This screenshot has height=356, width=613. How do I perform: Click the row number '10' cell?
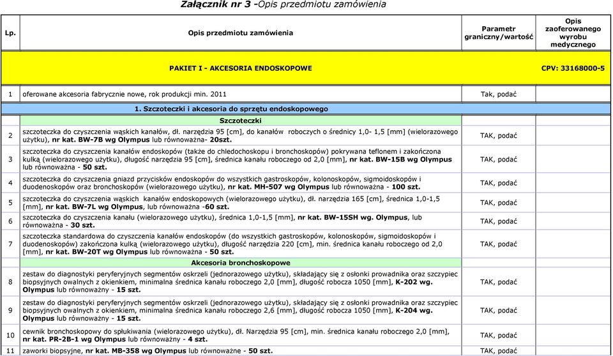click(11, 336)
